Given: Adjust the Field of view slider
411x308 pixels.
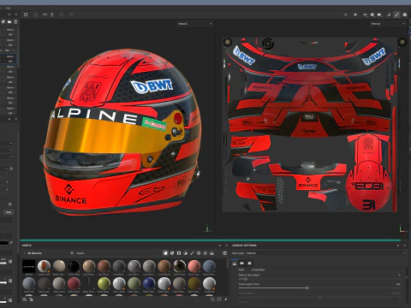Looking at the screenshot, I should coord(246,279).
